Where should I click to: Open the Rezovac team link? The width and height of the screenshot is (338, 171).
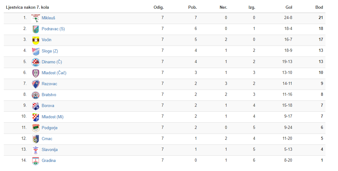49,84
